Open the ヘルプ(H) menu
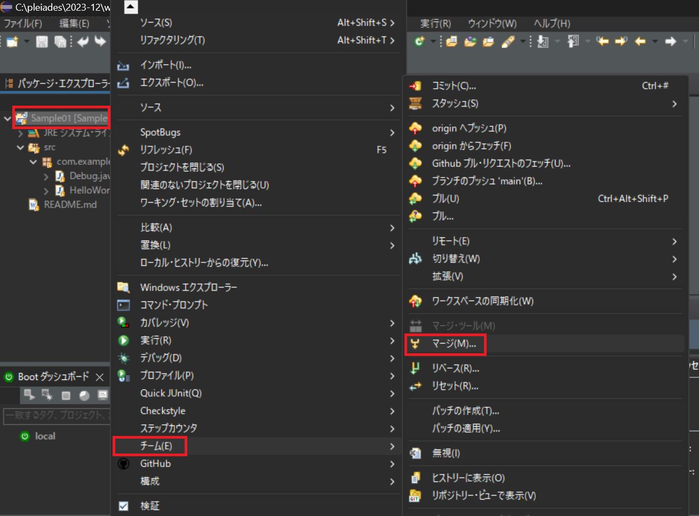This screenshot has height=516, width=699. (x=552, y=23)
